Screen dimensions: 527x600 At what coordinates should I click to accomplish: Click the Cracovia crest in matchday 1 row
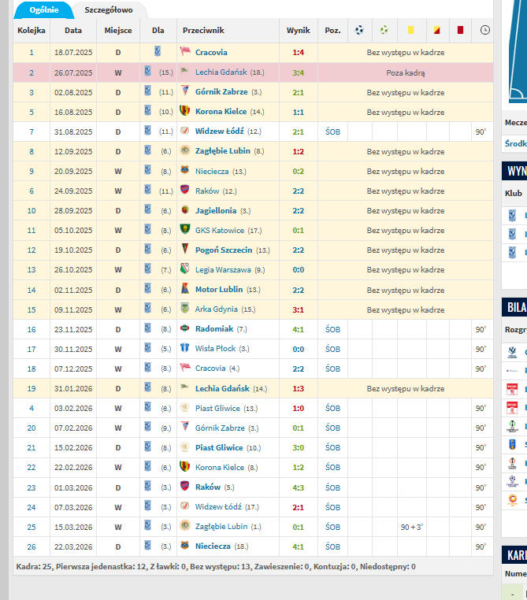click(185, 51)
